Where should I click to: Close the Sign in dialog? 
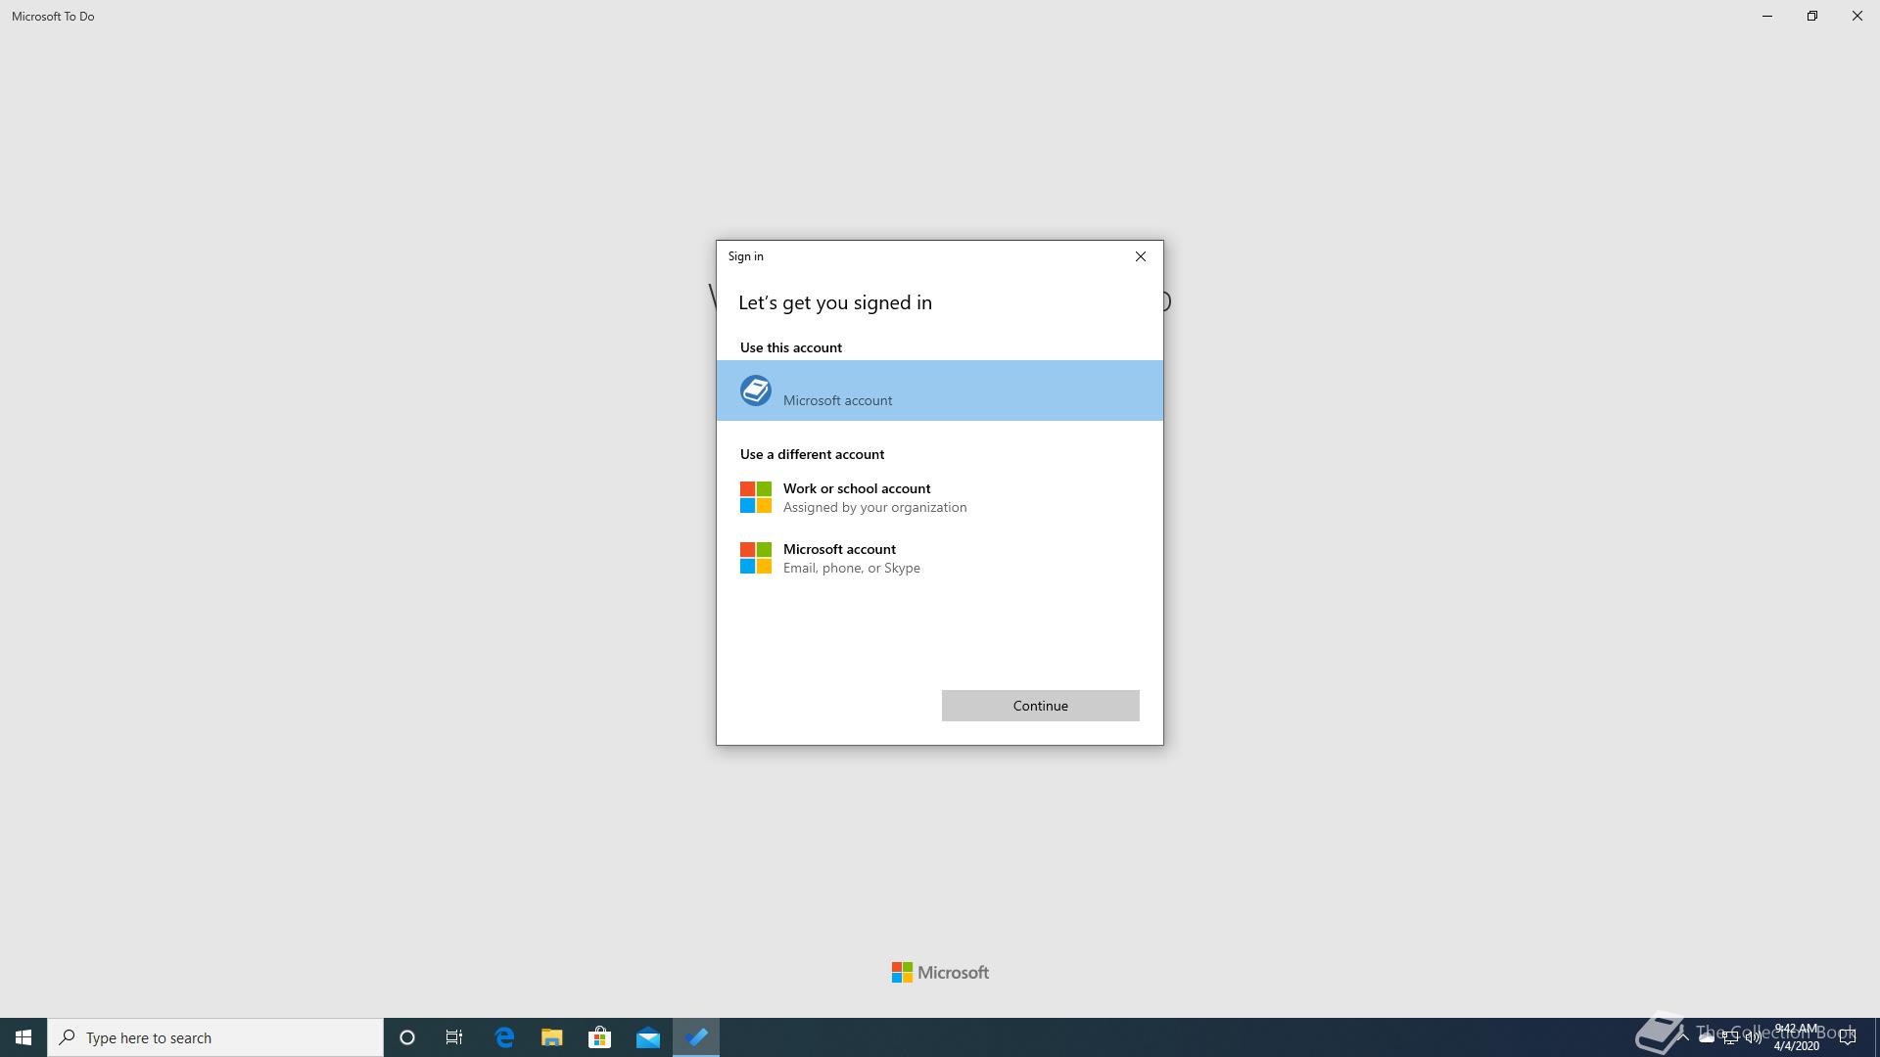(1140, 256)
